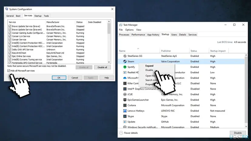Click the Intel Graphics Command icon

tap(125, 89)
